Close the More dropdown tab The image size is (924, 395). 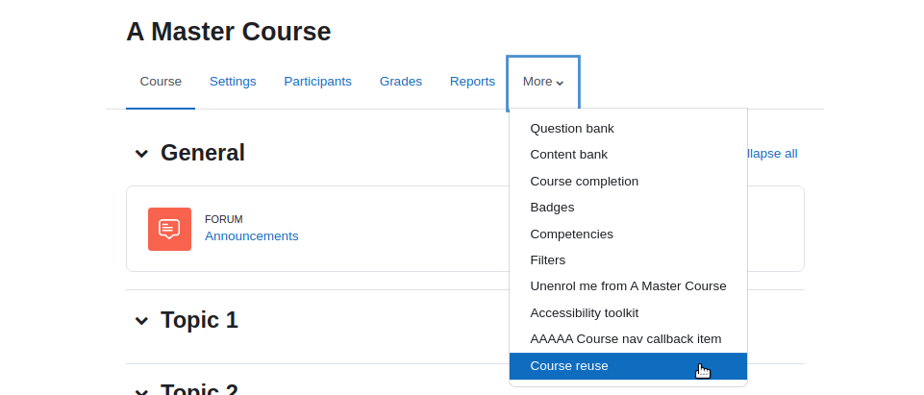(543, 82)
